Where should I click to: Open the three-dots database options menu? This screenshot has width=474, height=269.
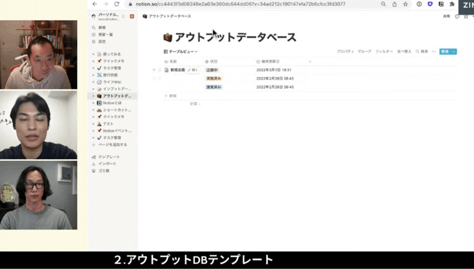point(434,51)
